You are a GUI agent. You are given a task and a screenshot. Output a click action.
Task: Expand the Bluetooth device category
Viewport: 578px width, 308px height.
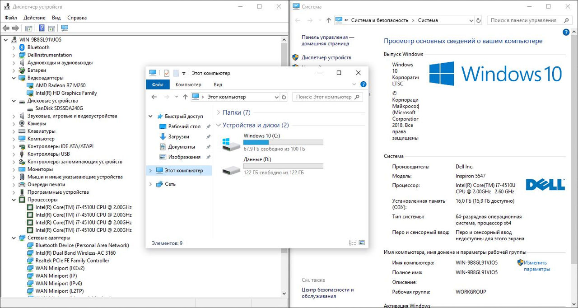coord(13,47)
